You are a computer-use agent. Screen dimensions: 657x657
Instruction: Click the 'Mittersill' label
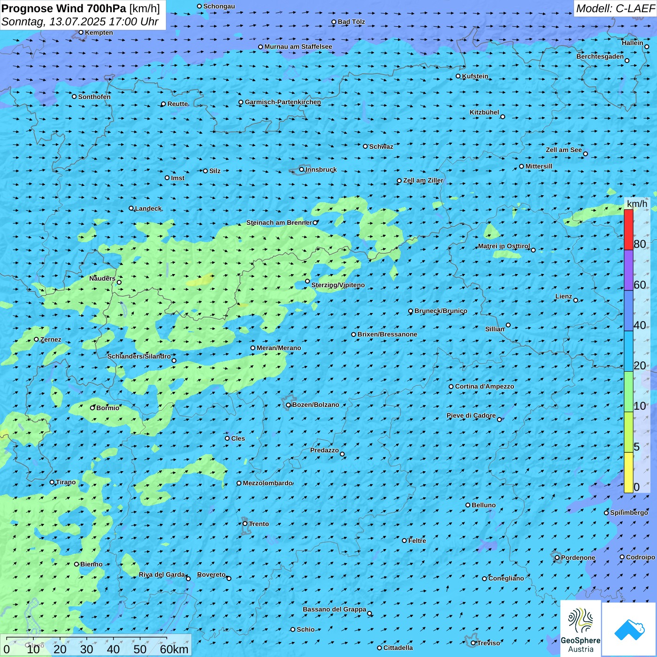point(539,166)
